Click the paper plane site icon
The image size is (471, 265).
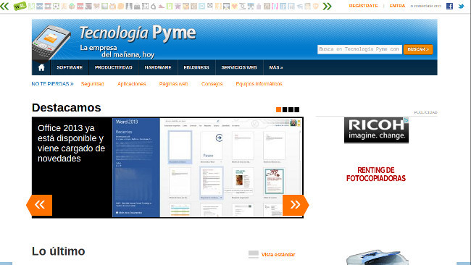point(299,6)
